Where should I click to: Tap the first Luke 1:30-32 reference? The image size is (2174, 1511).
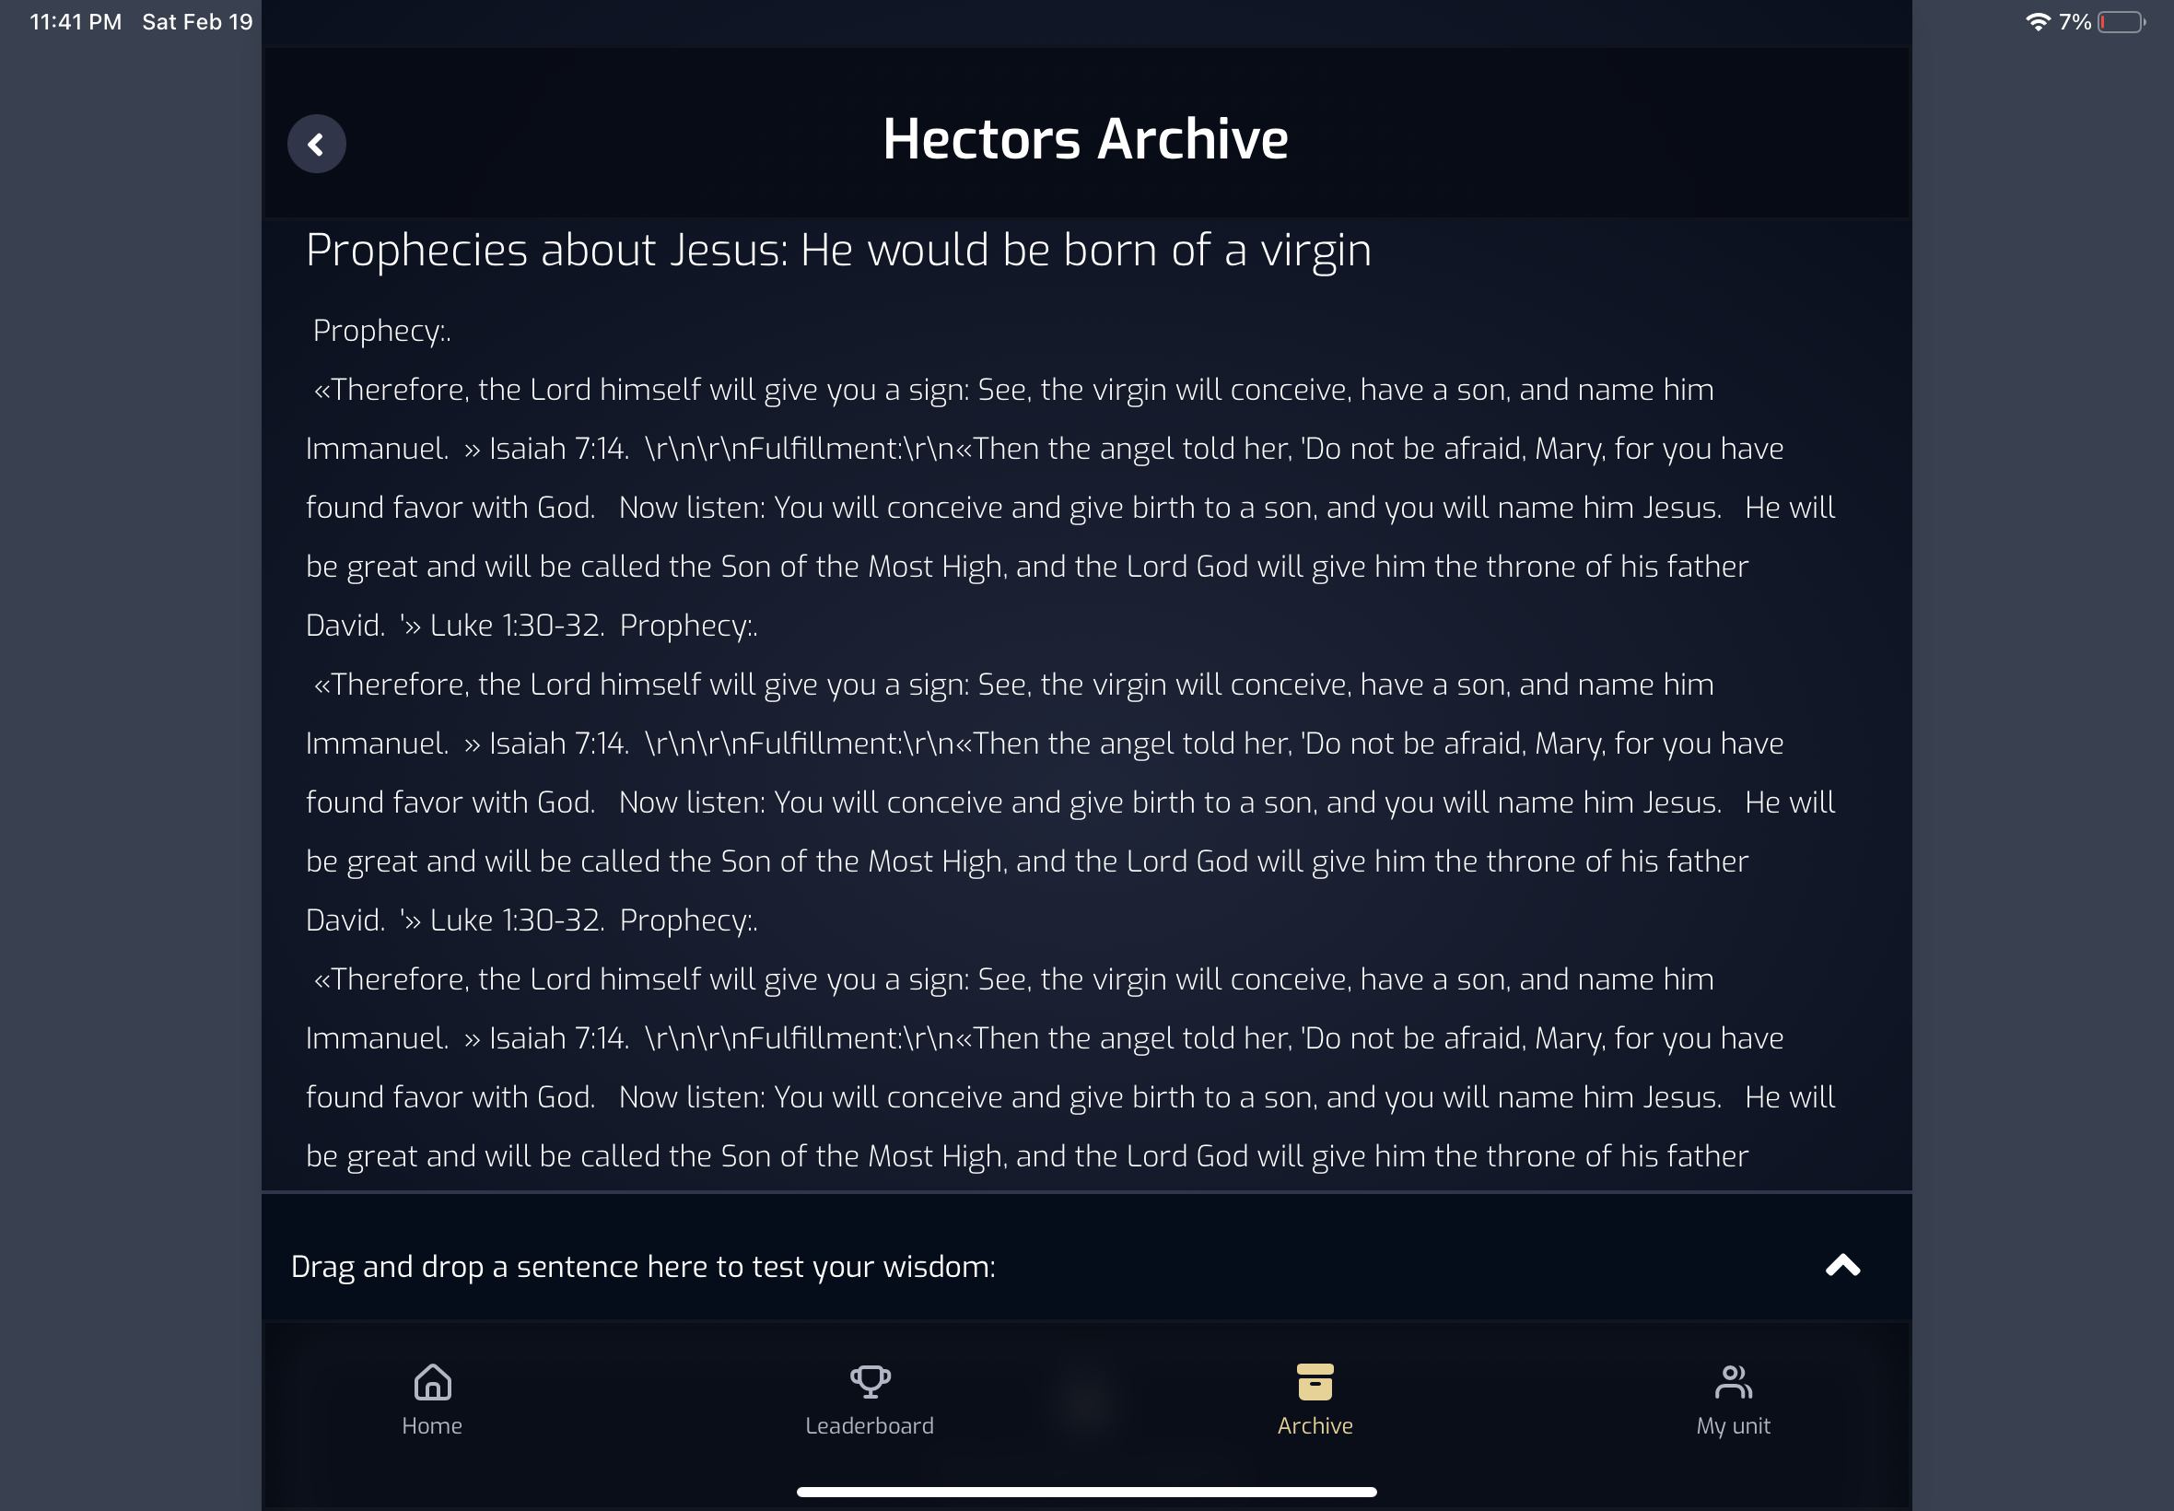click(x=516, y=626)
